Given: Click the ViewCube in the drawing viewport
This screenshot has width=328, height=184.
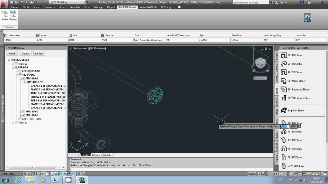Looking at the screenshot, I should pyautogui.click(x=260, y=63).
